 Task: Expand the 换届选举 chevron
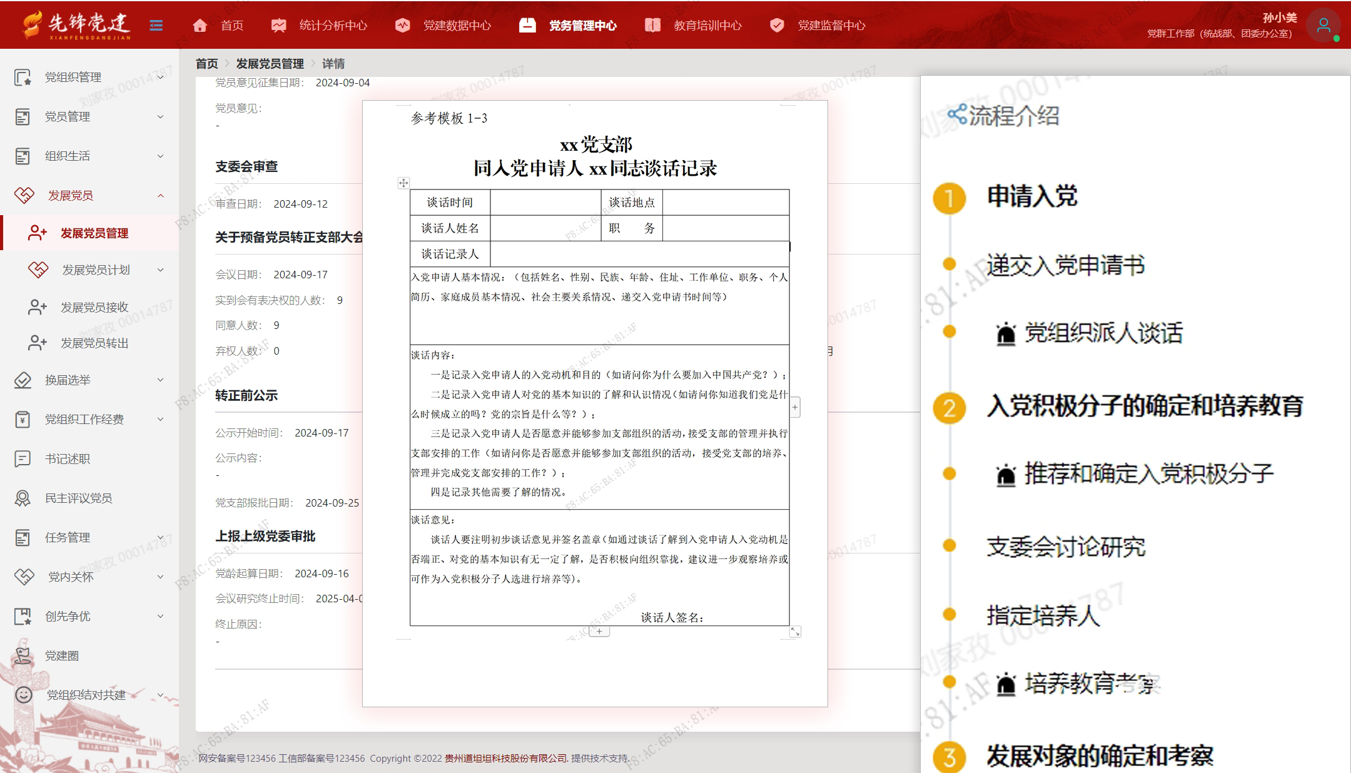[161, 380]
